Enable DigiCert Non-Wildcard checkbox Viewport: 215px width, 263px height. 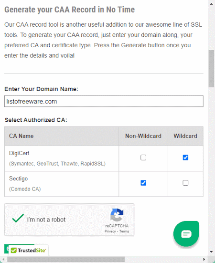tap(143, 158)
